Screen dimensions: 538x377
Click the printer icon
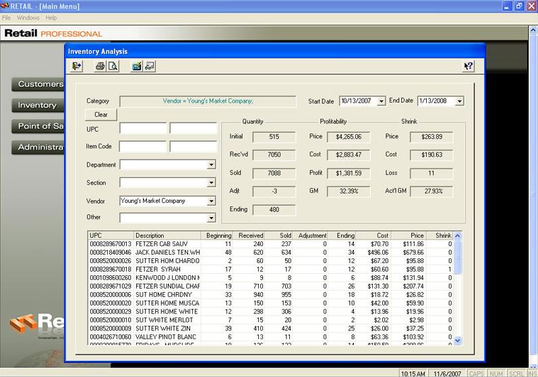pyautogui.click(x=100, y=66)
